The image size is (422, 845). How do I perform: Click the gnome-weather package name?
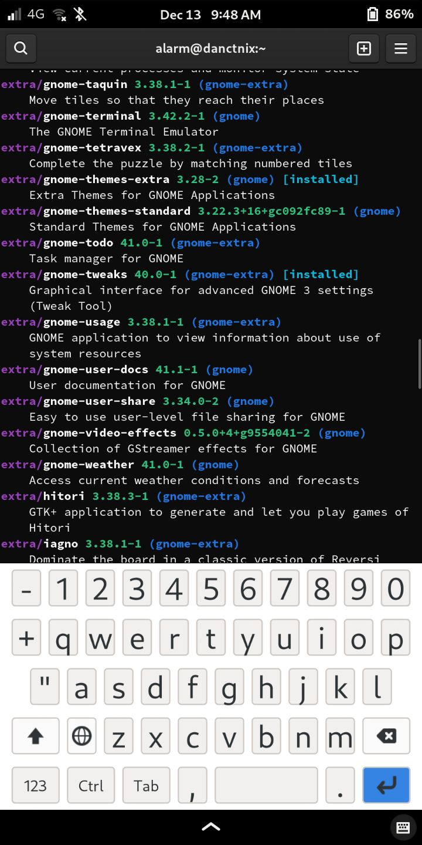[89, 465]
